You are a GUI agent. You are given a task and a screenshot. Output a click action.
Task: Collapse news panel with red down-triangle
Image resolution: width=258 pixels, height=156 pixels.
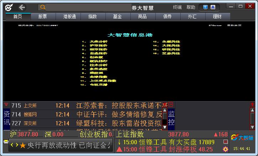[x=6, y=105]
